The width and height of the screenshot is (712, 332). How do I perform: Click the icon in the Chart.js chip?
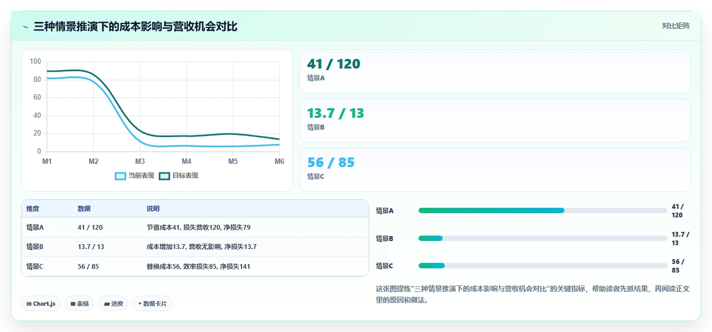(29, 304)
